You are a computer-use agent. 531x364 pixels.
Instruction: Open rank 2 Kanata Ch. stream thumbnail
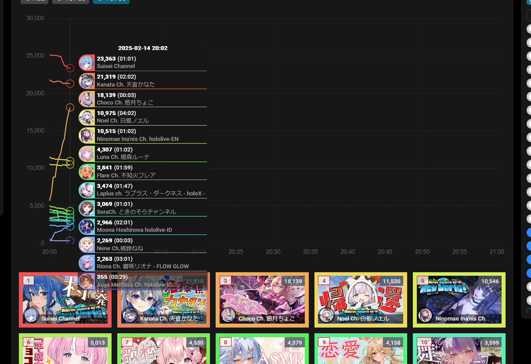pos(164,300)
